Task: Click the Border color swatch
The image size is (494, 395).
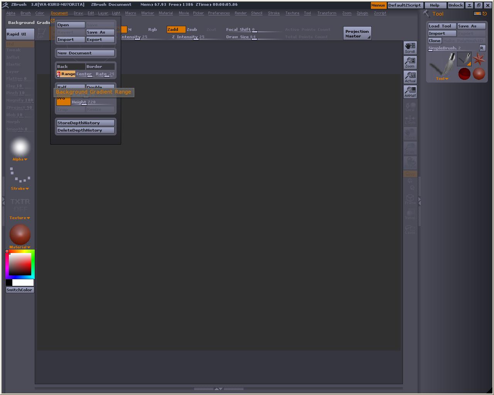Action: click(x=100, y=67)
